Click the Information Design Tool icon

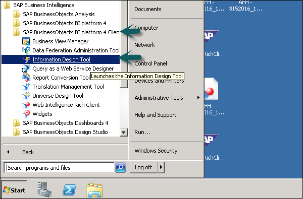[26, 59]
